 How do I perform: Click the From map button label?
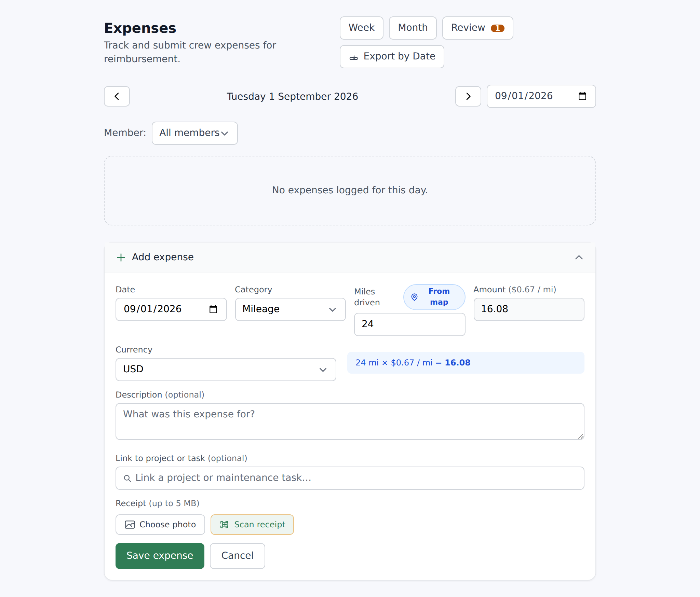(x=439, y=297)
